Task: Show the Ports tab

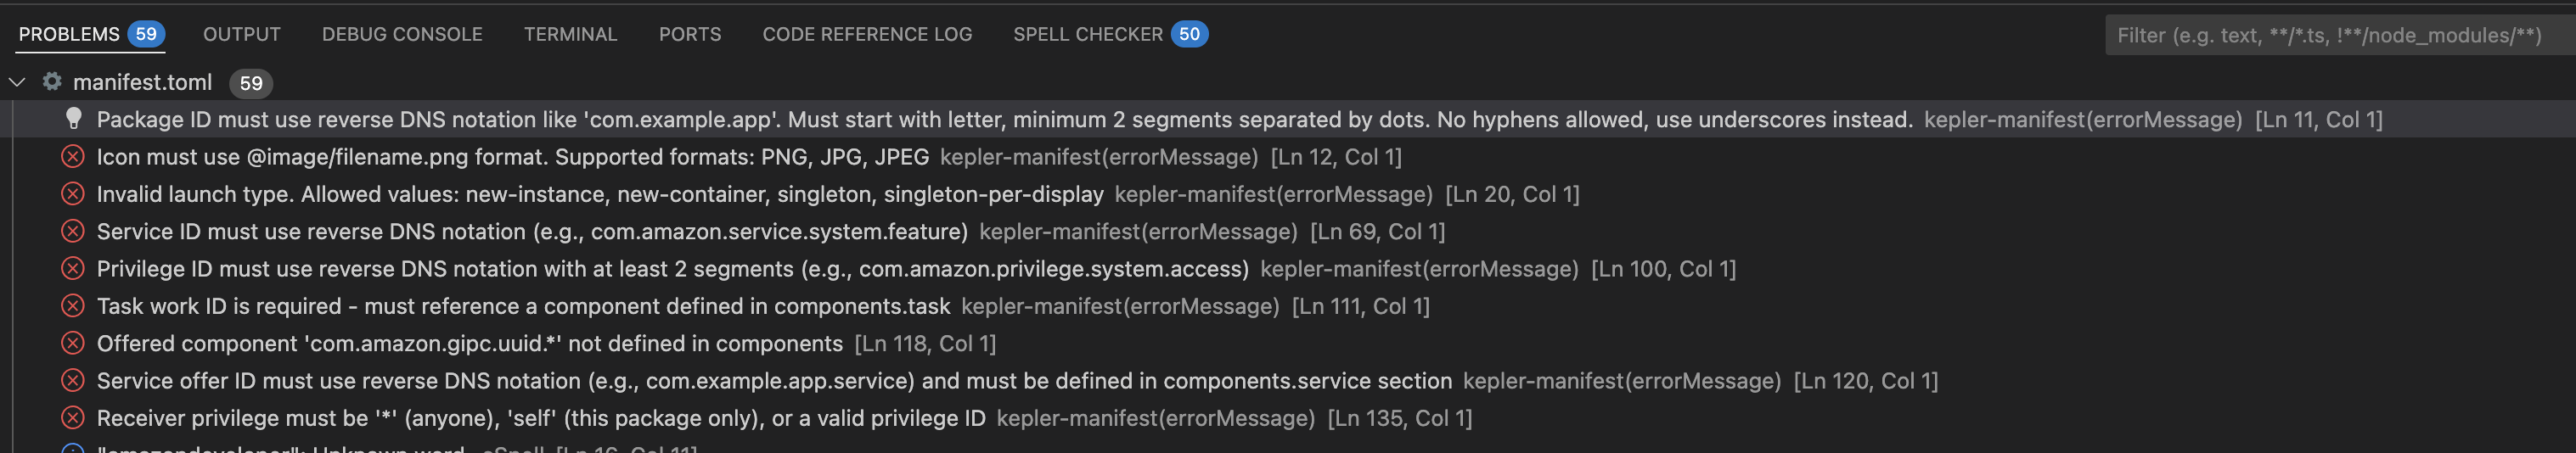Action: coord(689,34)
